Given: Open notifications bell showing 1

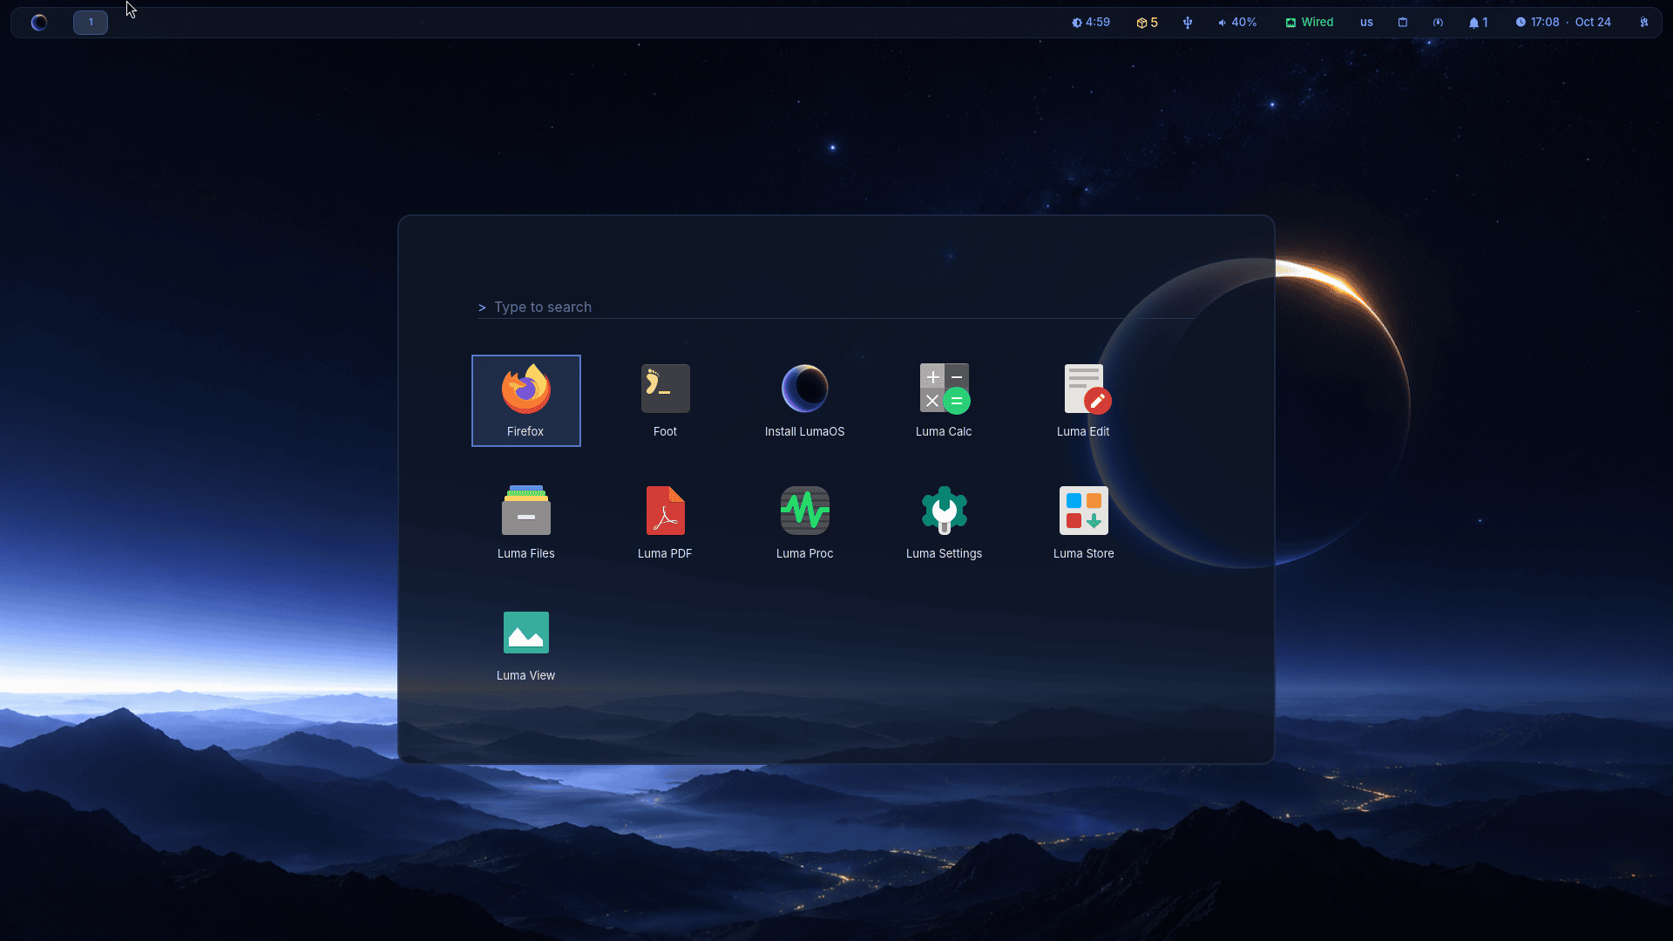Looking at the screenshot, I should [x=1478, y=23].
